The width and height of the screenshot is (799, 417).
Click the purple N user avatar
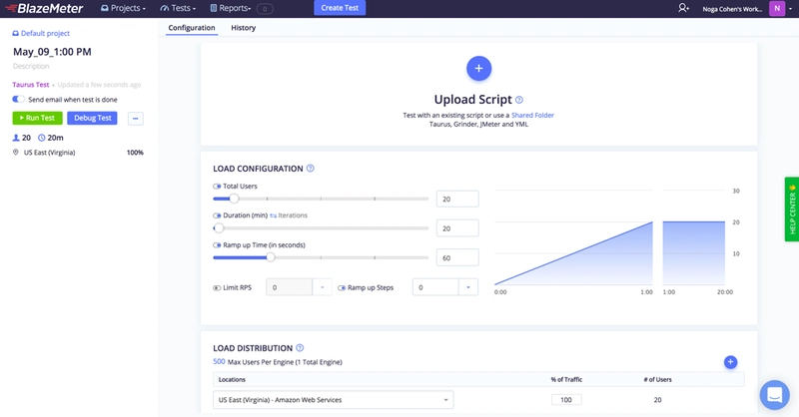(x=777, y=8)
